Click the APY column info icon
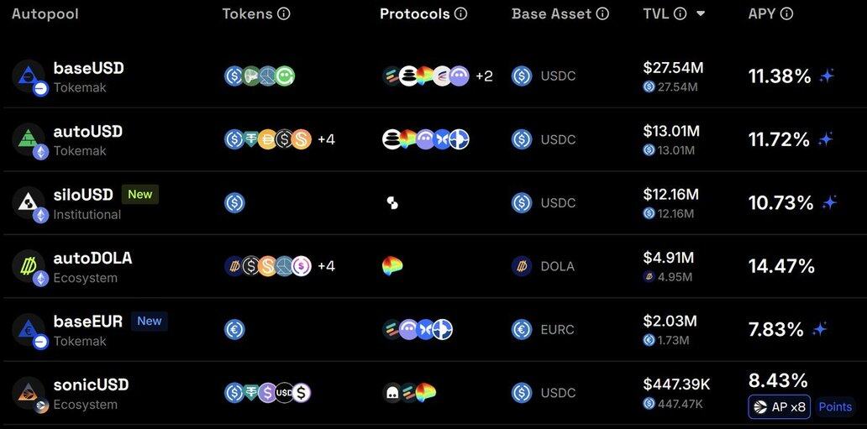The width and height of the screenshot is (867, 429). point(787,13)
